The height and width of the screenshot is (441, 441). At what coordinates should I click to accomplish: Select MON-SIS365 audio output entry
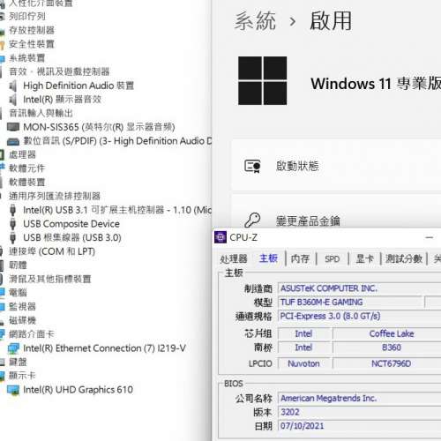pos(99,127)
